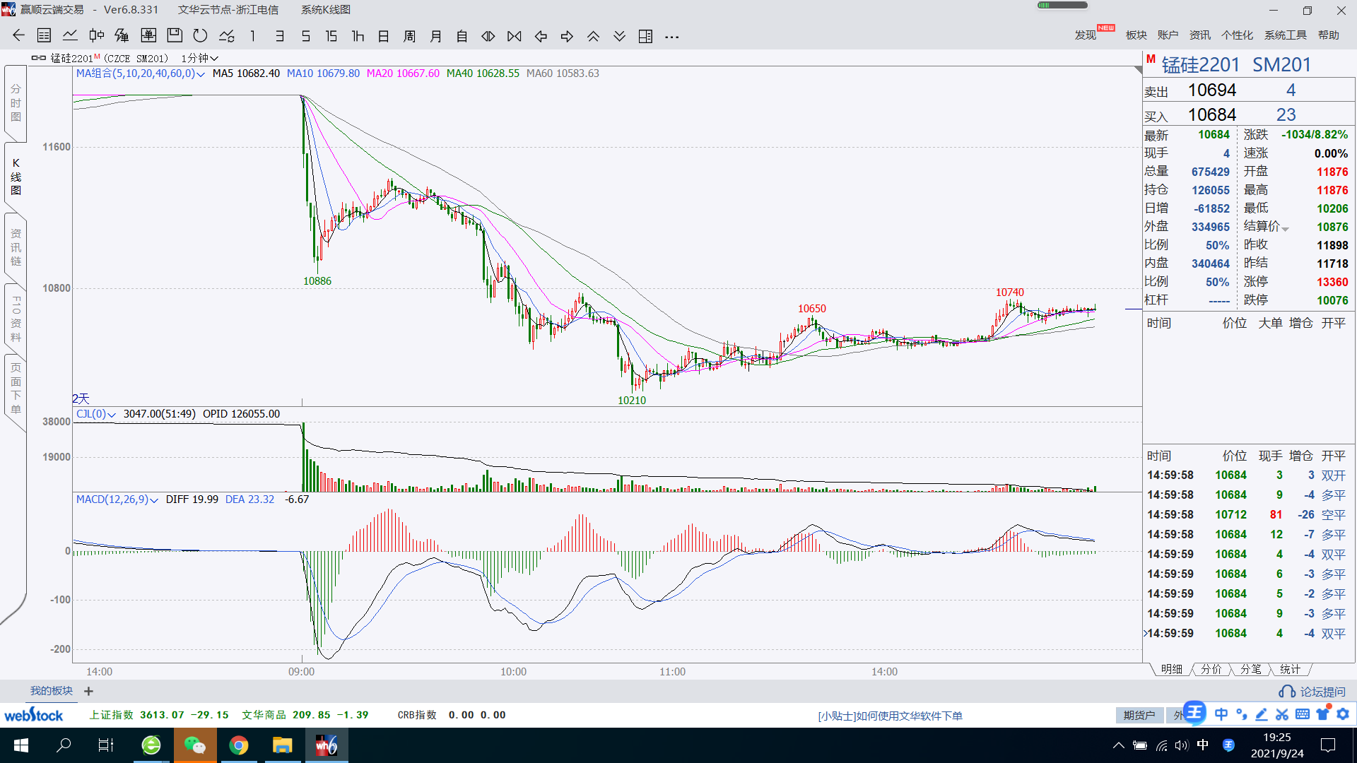Select the candlestick K-line chart icon

(x=96, y=36)
